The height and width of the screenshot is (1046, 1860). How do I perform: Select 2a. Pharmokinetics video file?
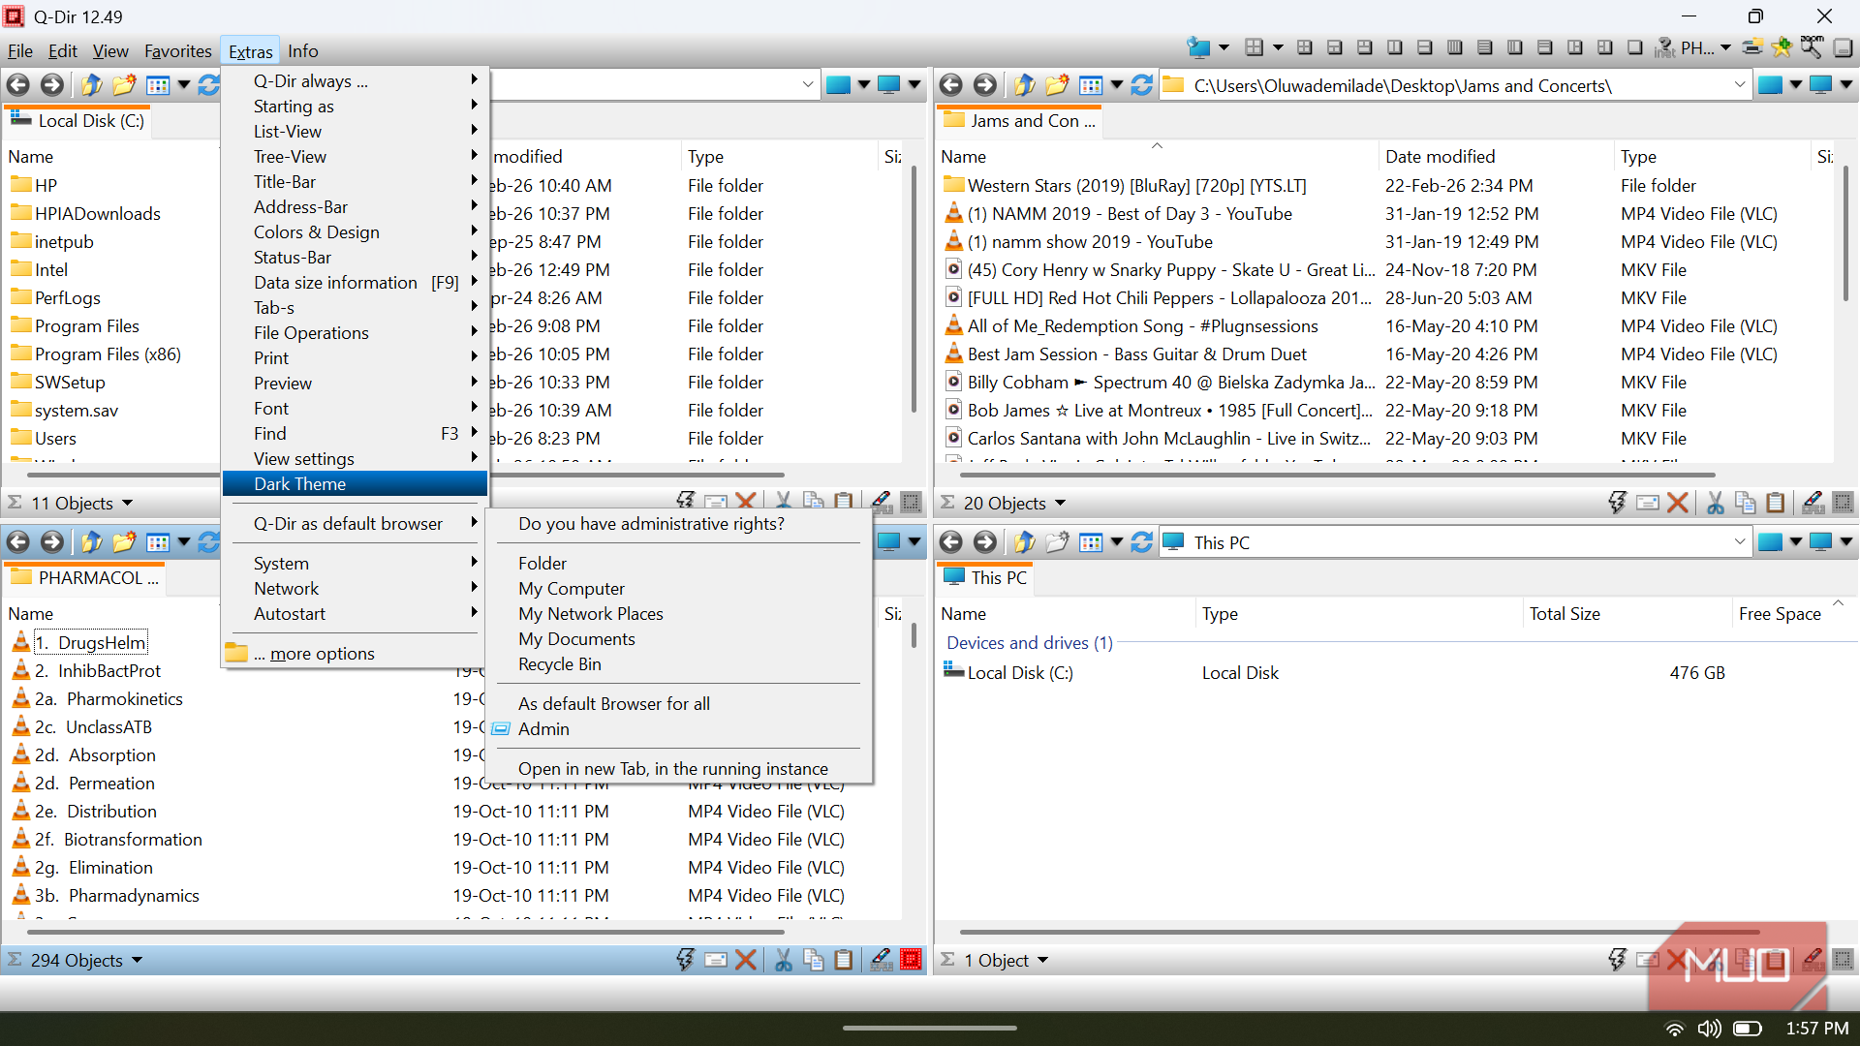coord(108,699)
